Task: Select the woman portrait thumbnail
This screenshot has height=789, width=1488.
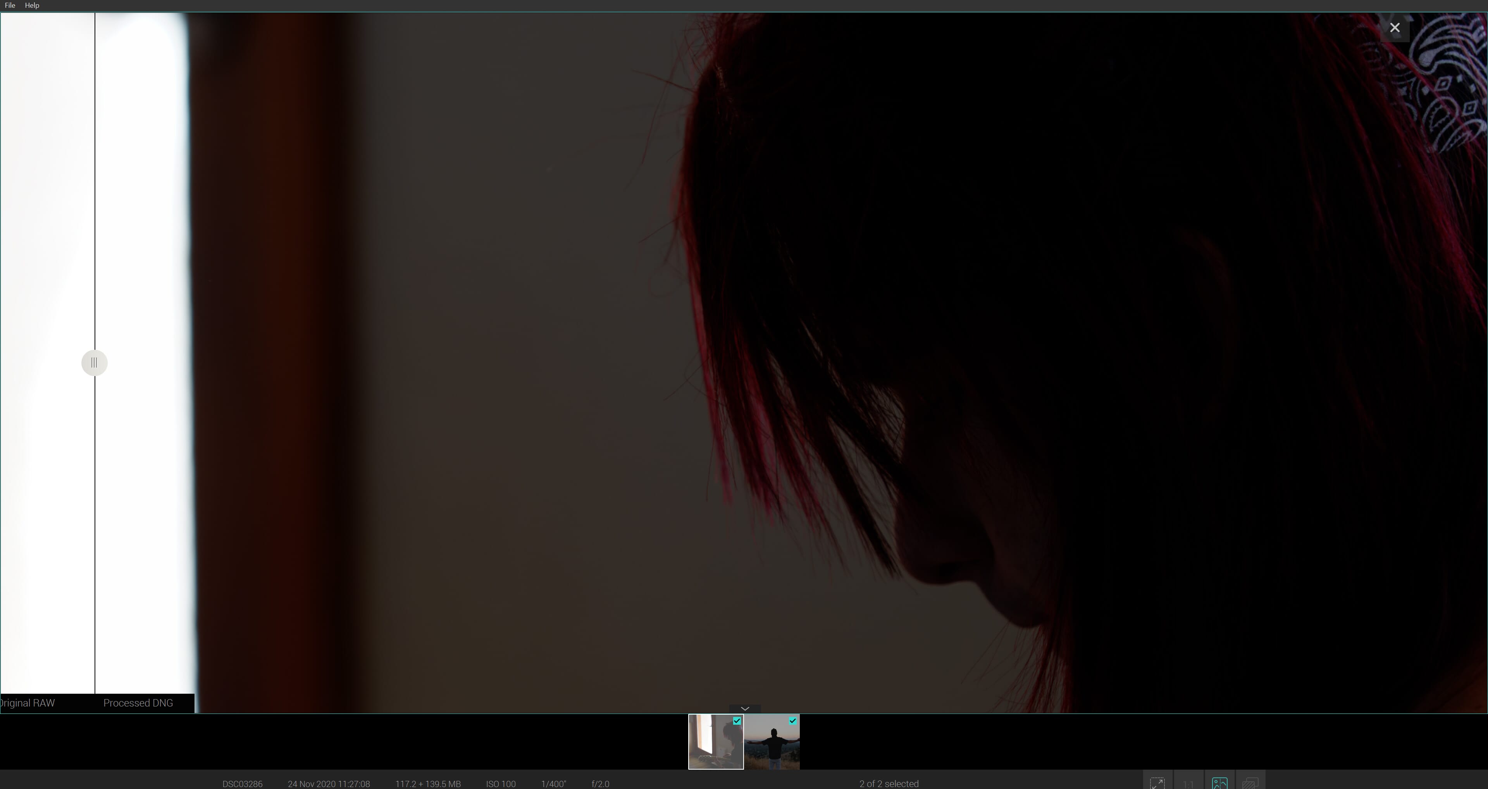Action: [x=716, y=742]
